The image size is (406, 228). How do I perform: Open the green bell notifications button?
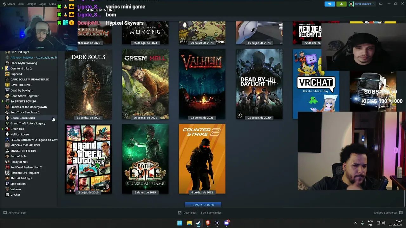(341, 4)
